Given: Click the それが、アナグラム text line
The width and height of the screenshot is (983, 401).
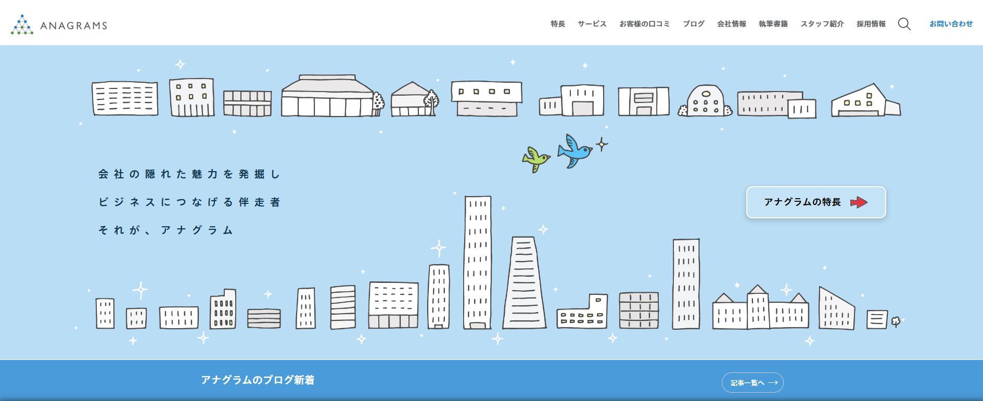Looking at the screenshot, I should tap(165, 230).
